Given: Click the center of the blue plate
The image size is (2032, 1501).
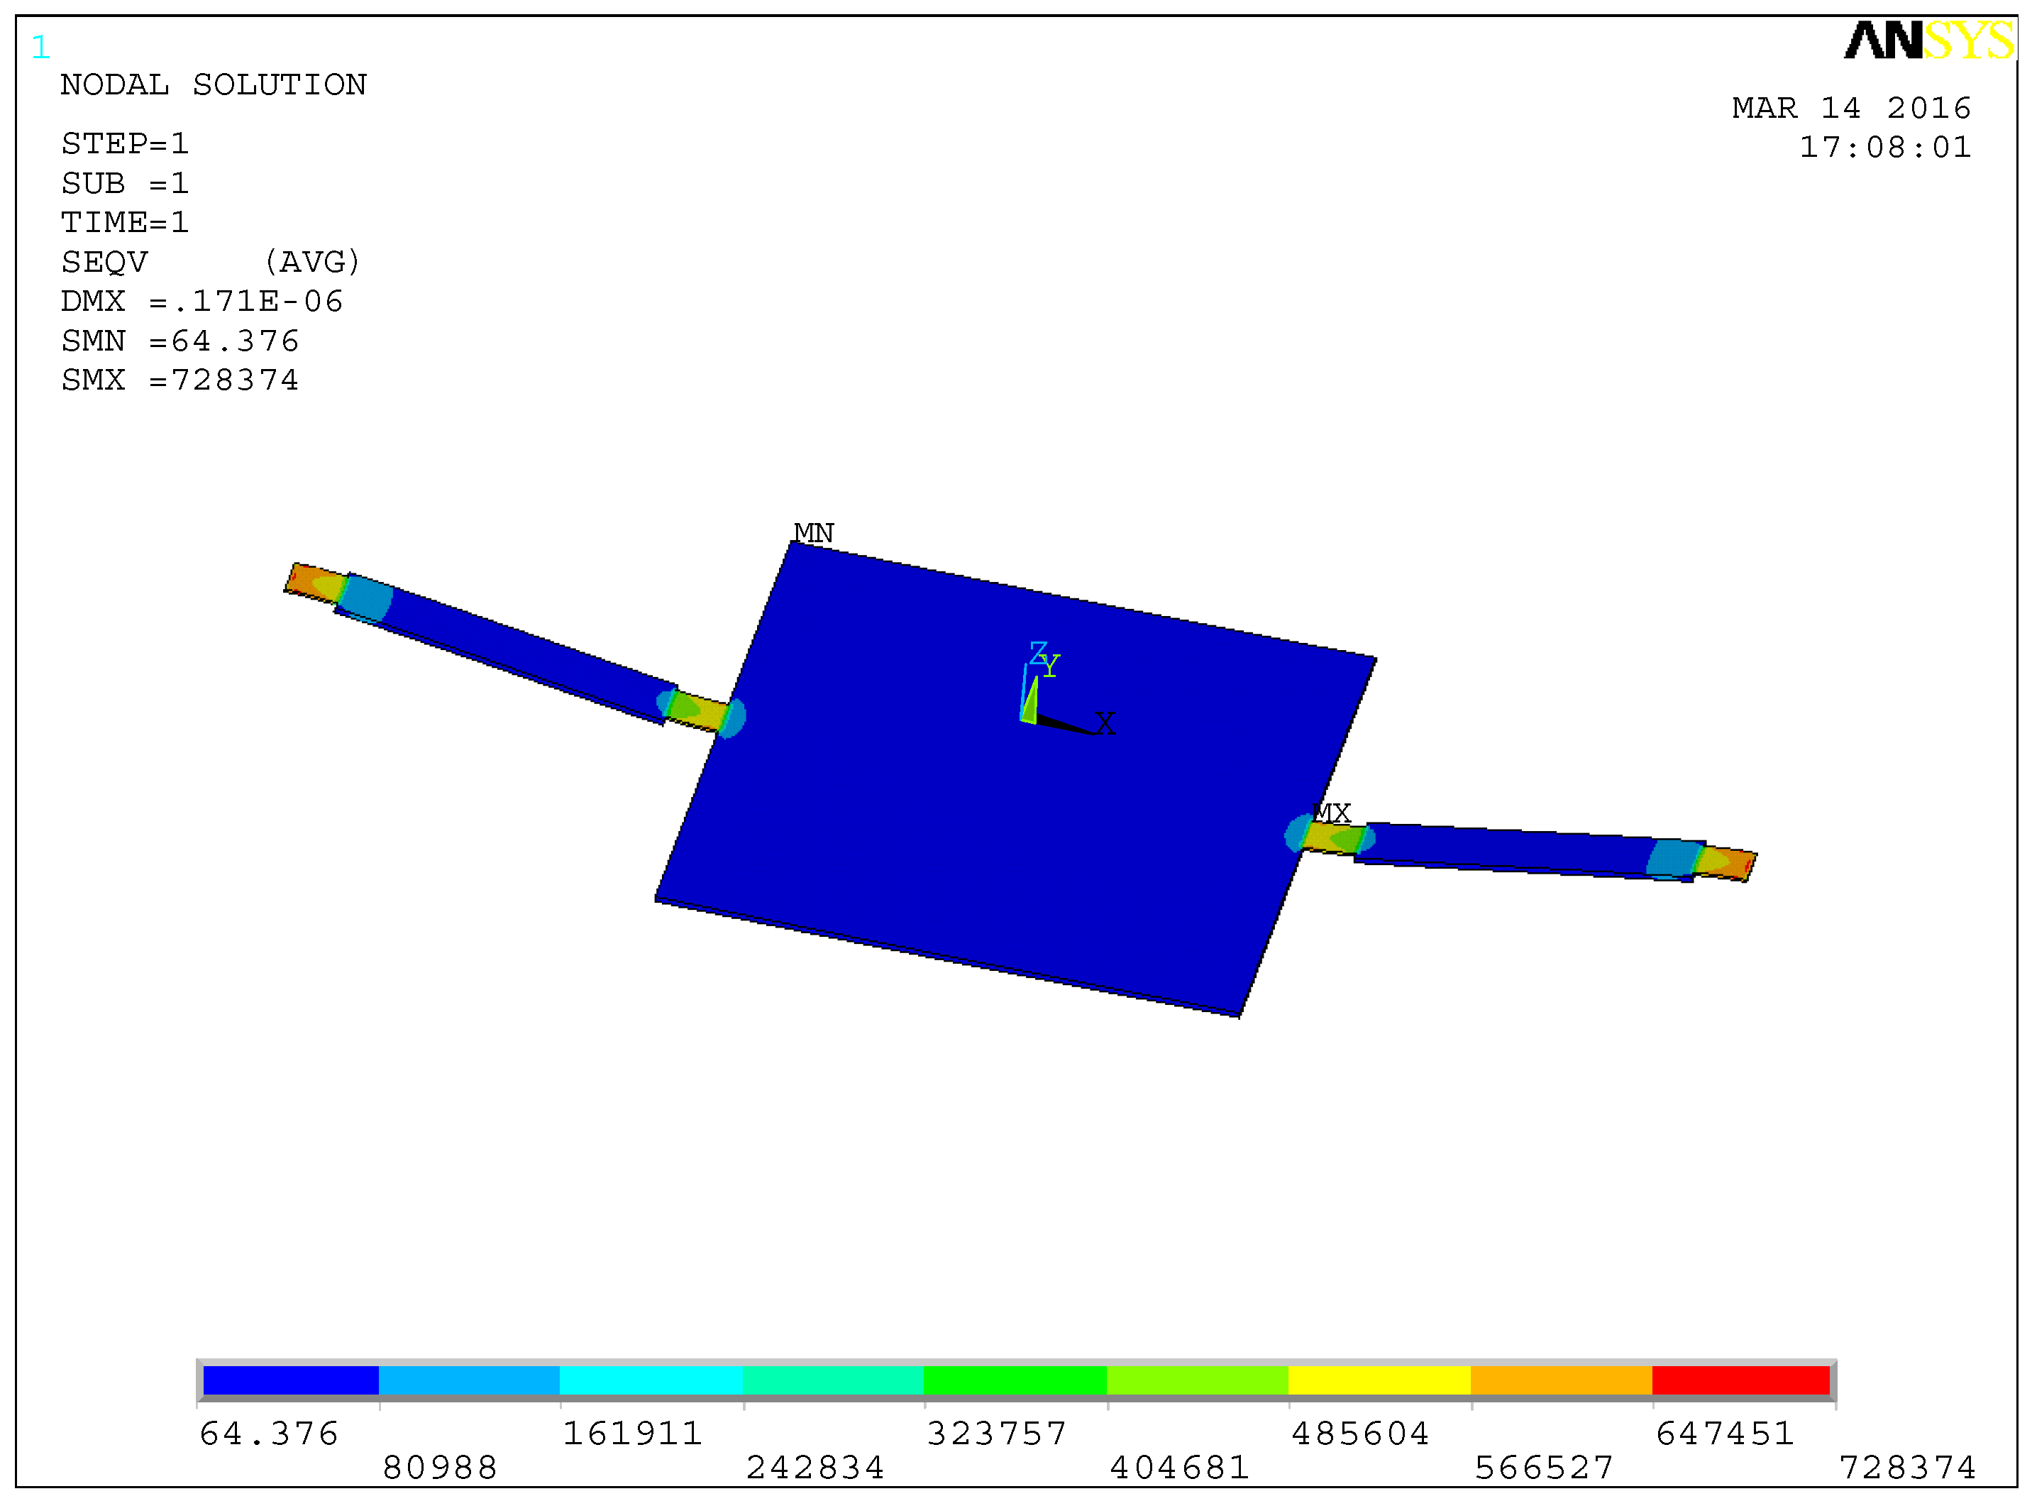Looking at the screenshot, I should [1015, 777].
